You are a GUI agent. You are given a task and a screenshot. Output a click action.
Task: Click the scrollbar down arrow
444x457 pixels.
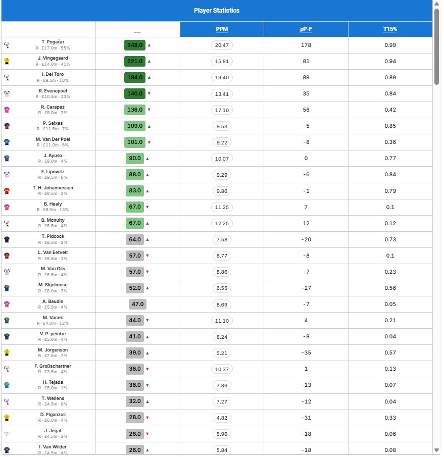pyautogui.click(x=436, y=450)
